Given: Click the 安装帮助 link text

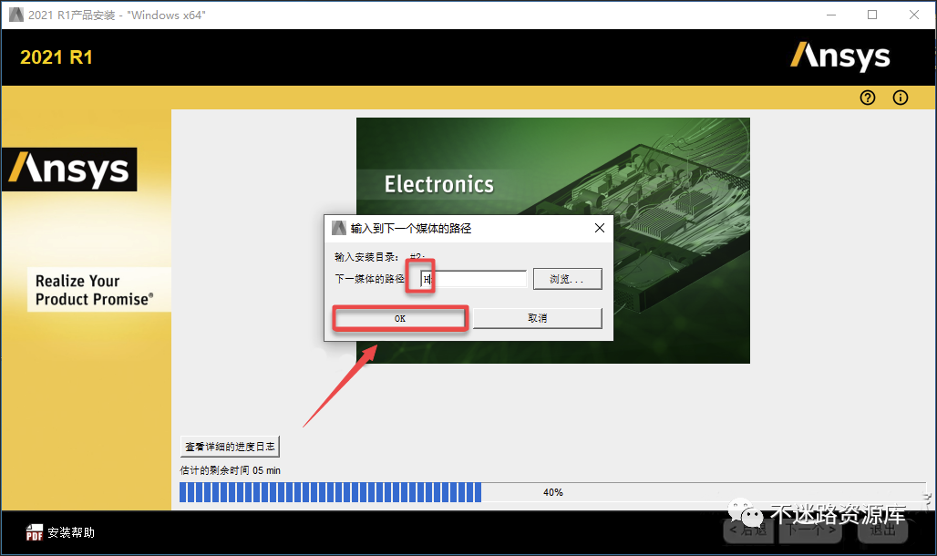Looking at the screenshot, I should pos(71,532).
